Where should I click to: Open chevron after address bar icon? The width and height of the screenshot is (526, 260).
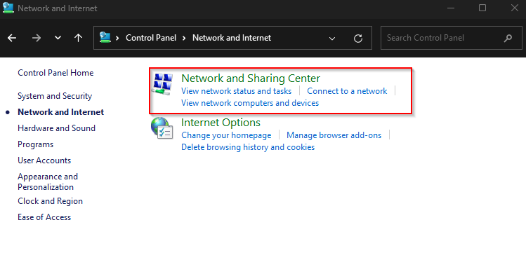click(x=117, y=38)
